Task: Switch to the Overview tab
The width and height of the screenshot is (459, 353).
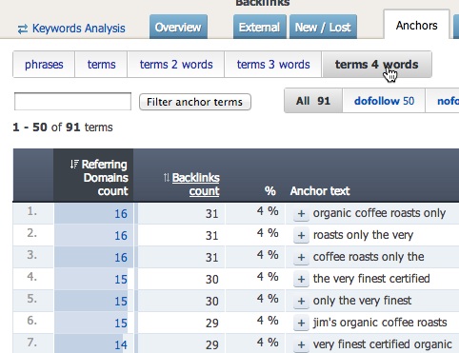Action: pyautogui.click(x=178, y=28)
